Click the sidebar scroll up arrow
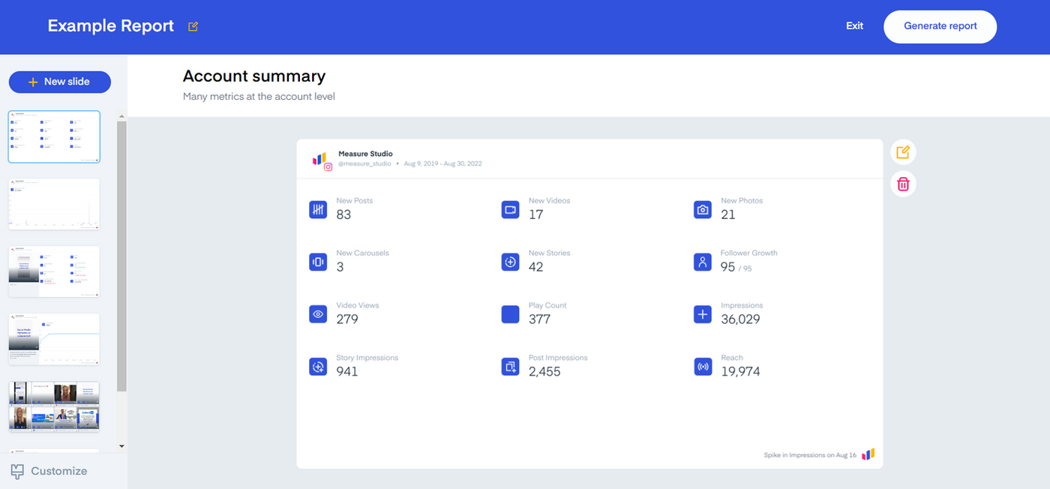Image resolution: width=1050 pixels, height=489 pixels. coord(122,117)
